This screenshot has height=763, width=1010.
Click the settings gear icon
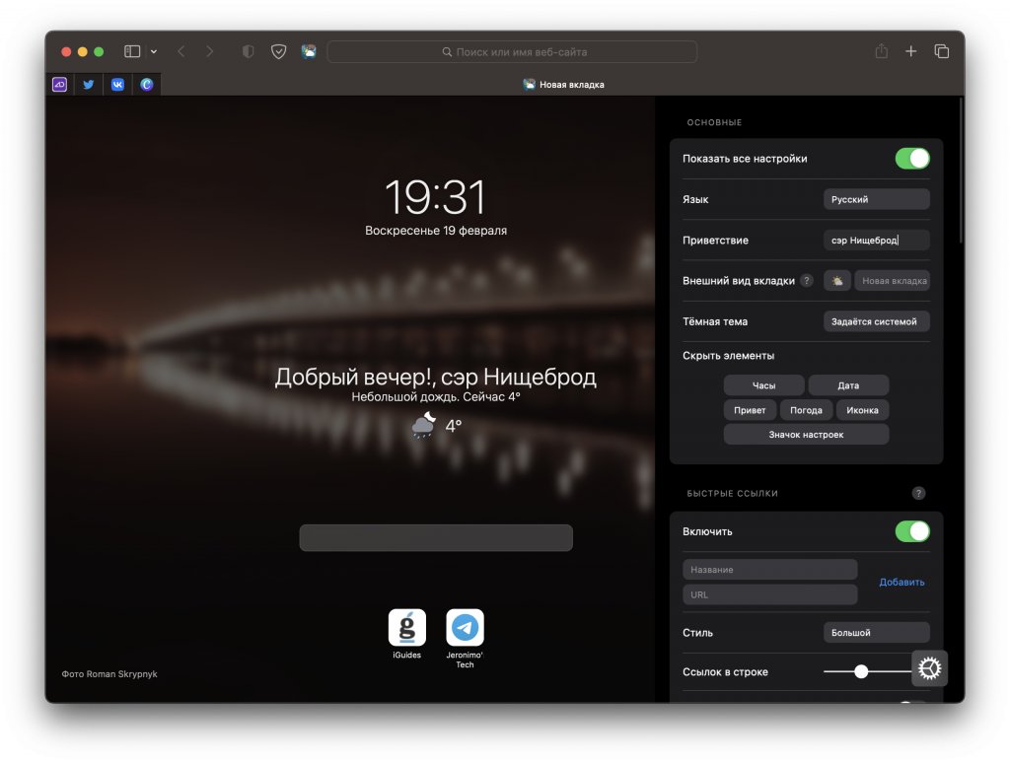tap(929, 668)
